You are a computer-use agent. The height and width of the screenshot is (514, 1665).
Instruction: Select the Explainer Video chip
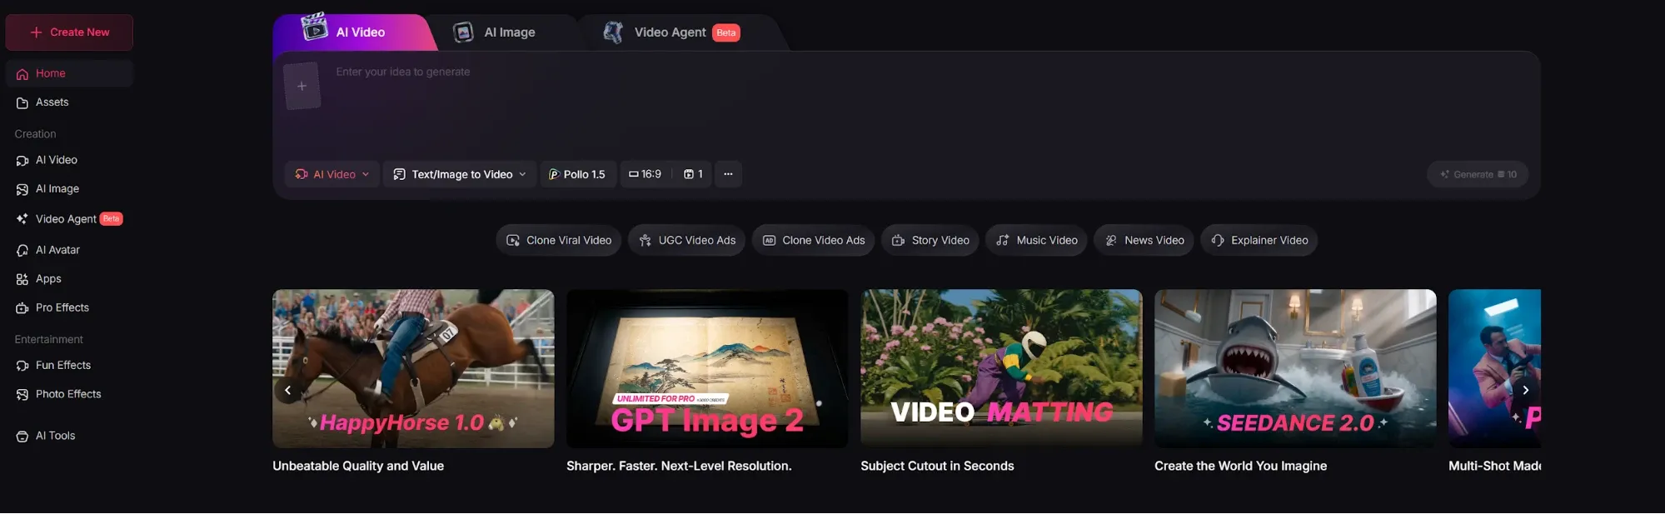coord(1259,240)
